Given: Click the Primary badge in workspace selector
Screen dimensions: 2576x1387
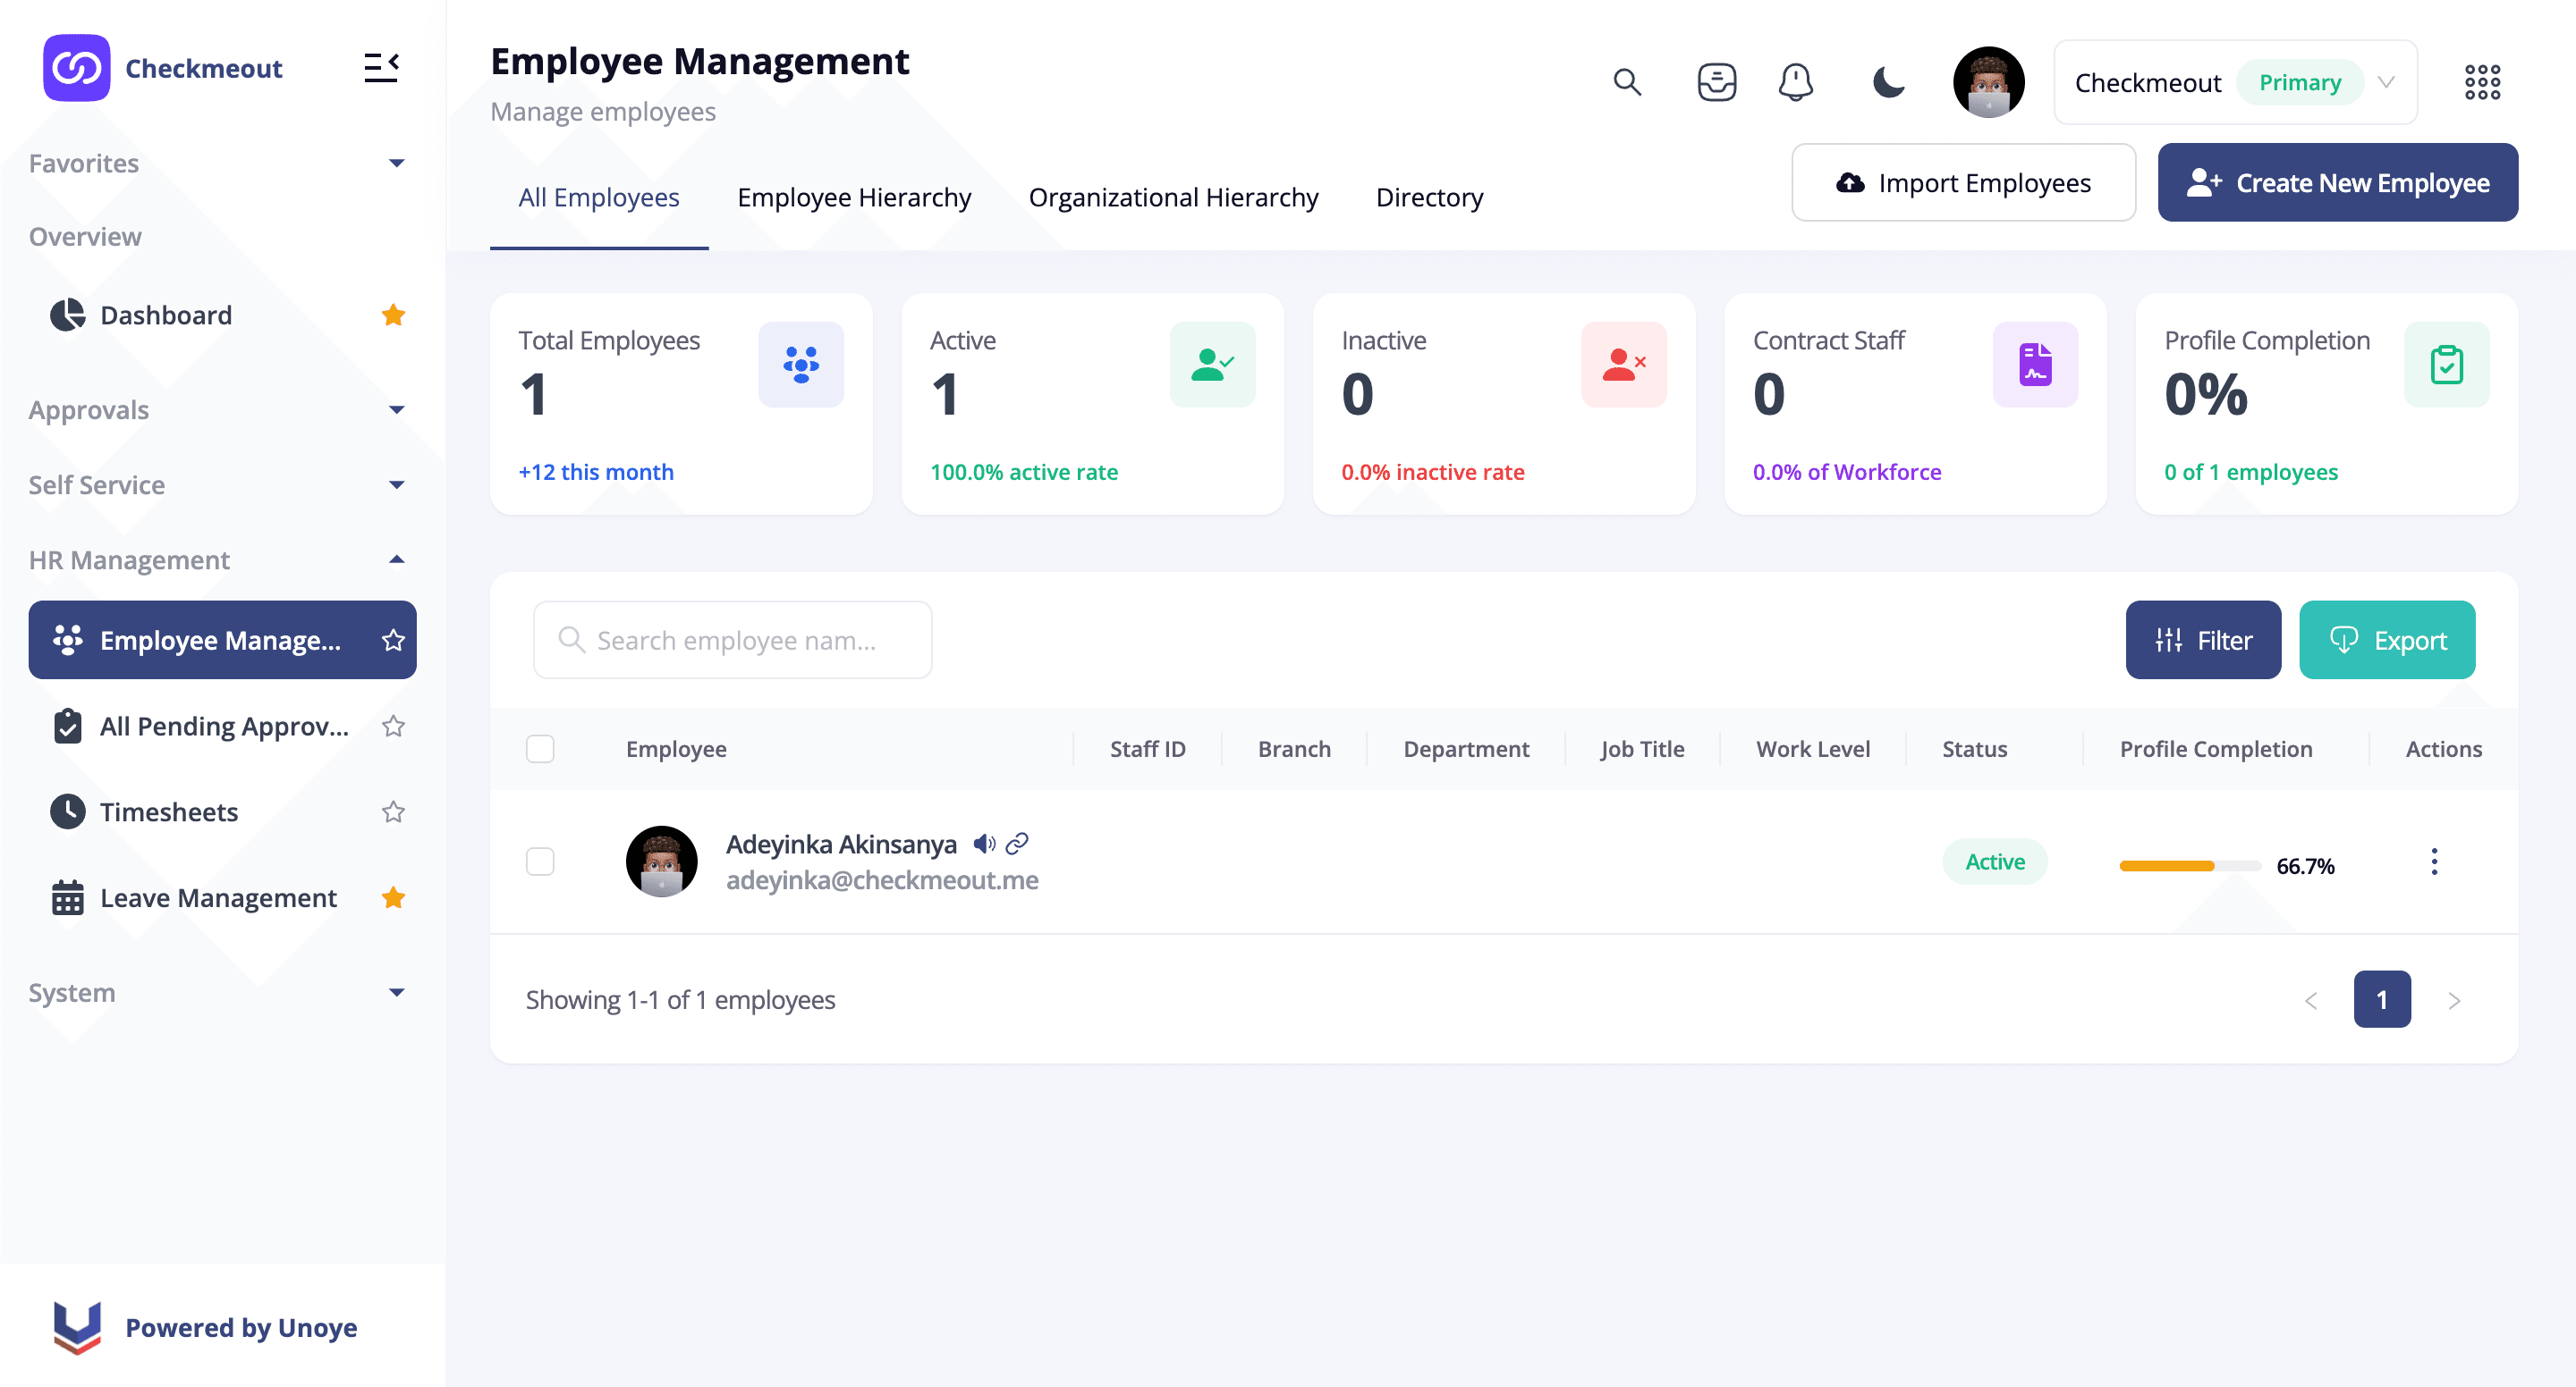Looking at the screenshot, I should coord(2300,82).
